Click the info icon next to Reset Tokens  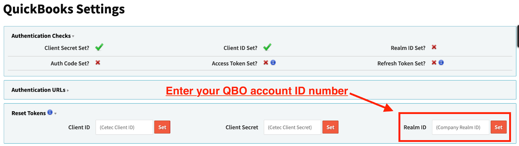[x=50, y=112]
